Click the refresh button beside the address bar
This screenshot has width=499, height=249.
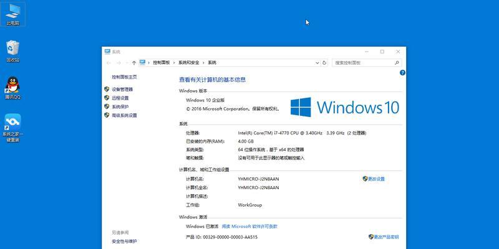(x=324, y=63)
